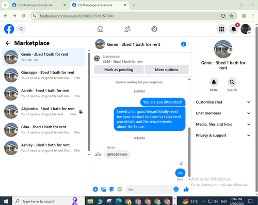Switch to the first Messenger browser tab

coord(39,5)
